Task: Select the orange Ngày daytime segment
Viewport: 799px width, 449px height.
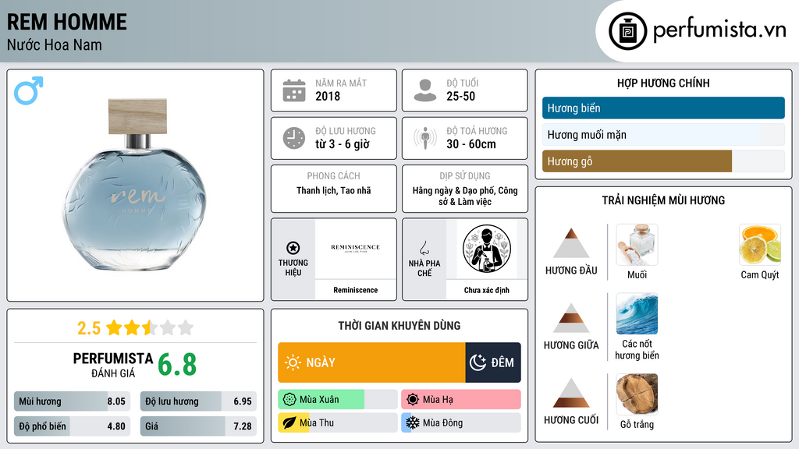Action: tap(371, 362)
